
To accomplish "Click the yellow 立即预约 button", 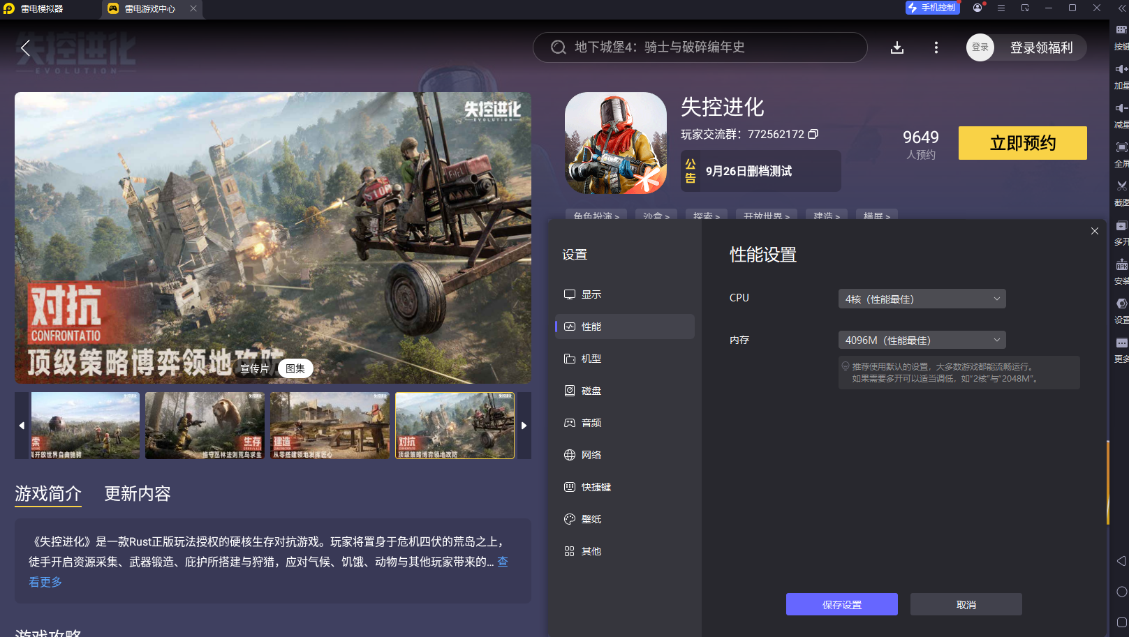I will [x=1023, y=143].
